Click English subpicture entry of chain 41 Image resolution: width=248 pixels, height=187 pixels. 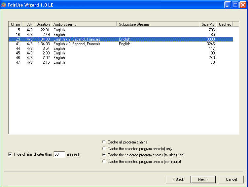pyautogui.click(x=124, y=44)
